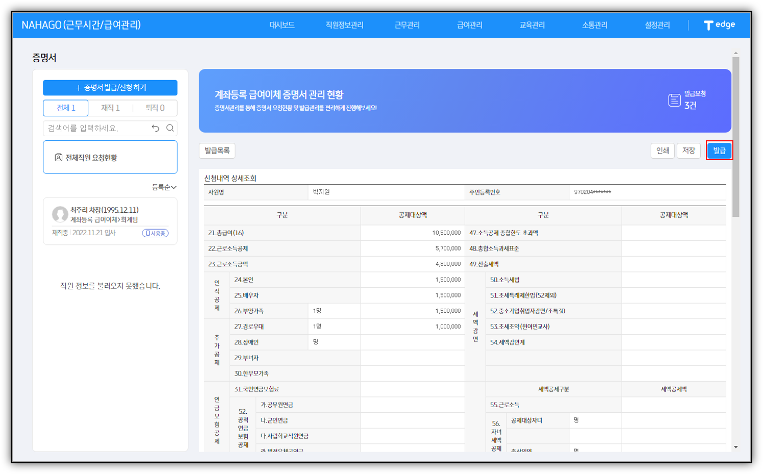
Task: Click the 사용중 status badge
Action: pos(155,233)
